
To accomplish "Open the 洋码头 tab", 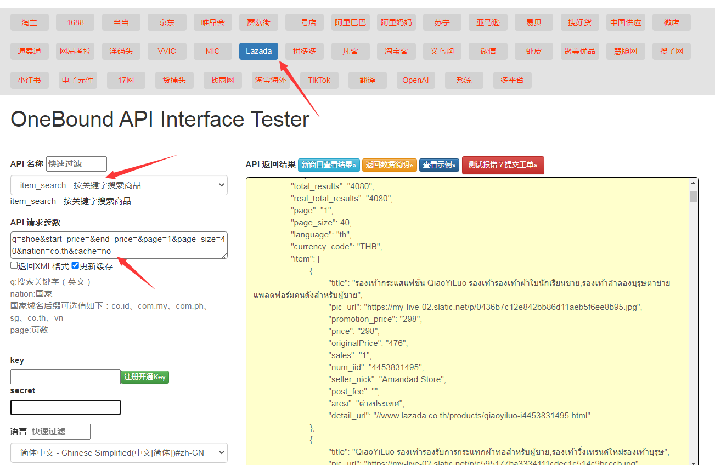I will [x=121, y=51].
